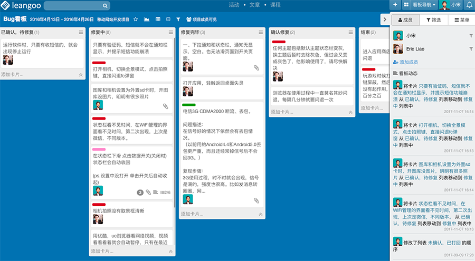Image resolution: width=475 pixels, height=261 pixels.
Task: Toggle filter by member Eric Liao
Action: point(471,49)
